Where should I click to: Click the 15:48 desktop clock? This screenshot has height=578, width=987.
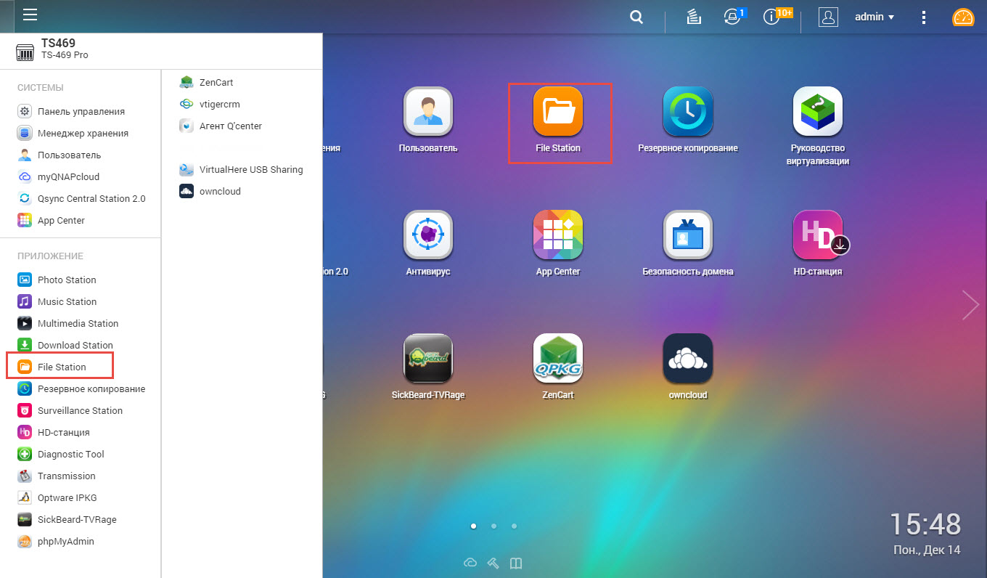pyautogui.click(x=925, y=524)
